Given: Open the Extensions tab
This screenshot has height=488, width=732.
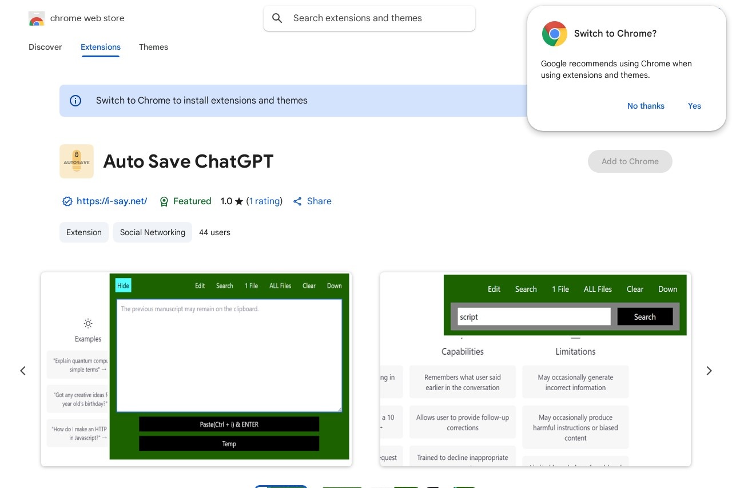Looking at the screenshot, I should coord(101,47).
